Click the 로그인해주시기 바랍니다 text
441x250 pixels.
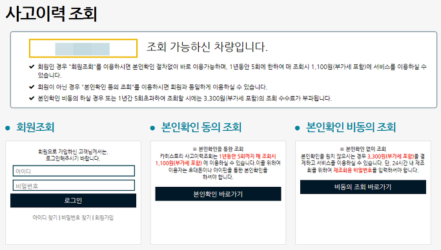pyautogui.click(x=73, y=159)
